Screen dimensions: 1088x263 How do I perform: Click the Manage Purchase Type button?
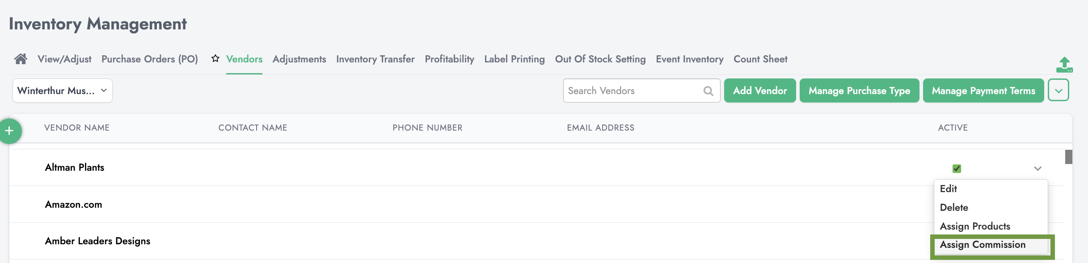(859, 90)
